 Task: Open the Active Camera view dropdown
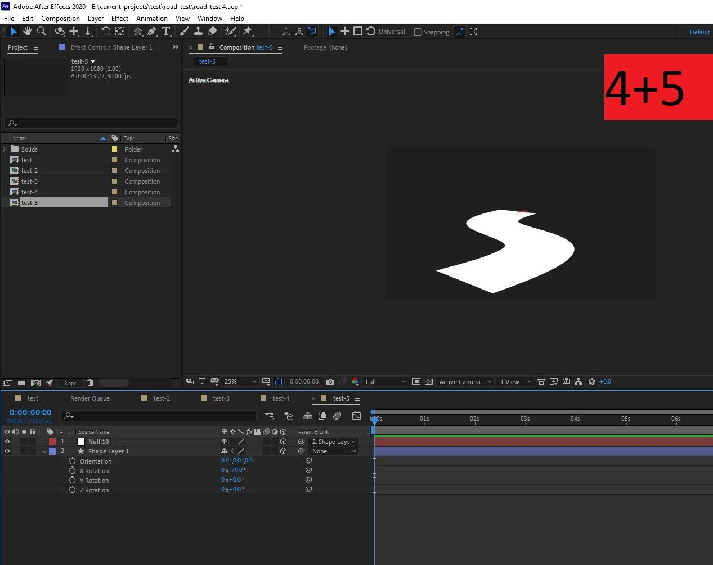click(465, 381)
